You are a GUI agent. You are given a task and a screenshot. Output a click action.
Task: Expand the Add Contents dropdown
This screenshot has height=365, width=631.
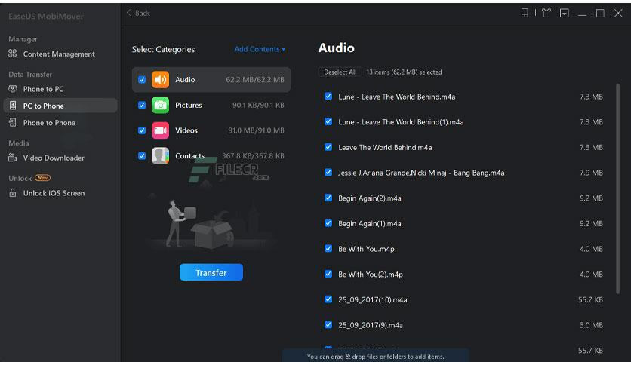pos(260,50)
